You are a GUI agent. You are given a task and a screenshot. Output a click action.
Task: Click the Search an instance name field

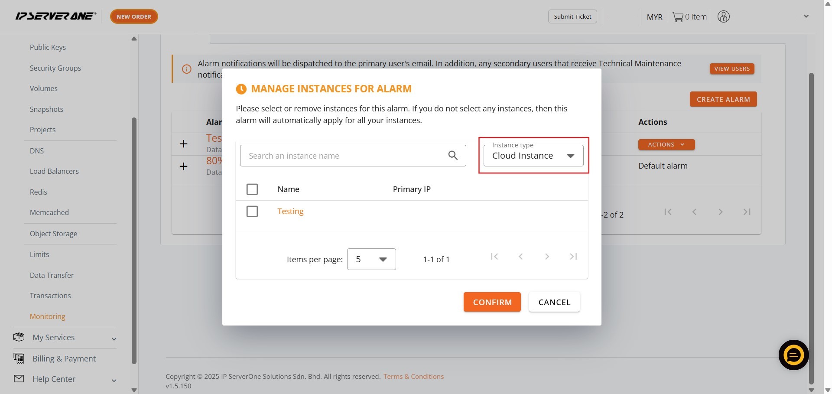(x=344, y=156)
